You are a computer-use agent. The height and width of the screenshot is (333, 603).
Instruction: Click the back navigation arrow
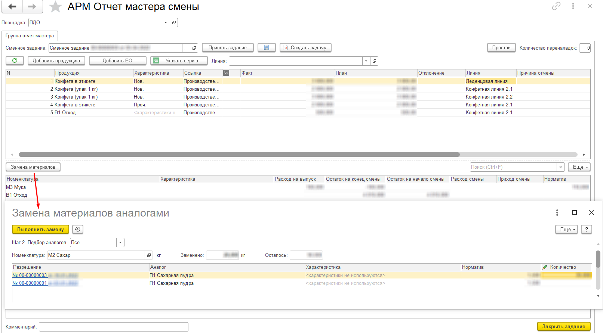point(12,7)
